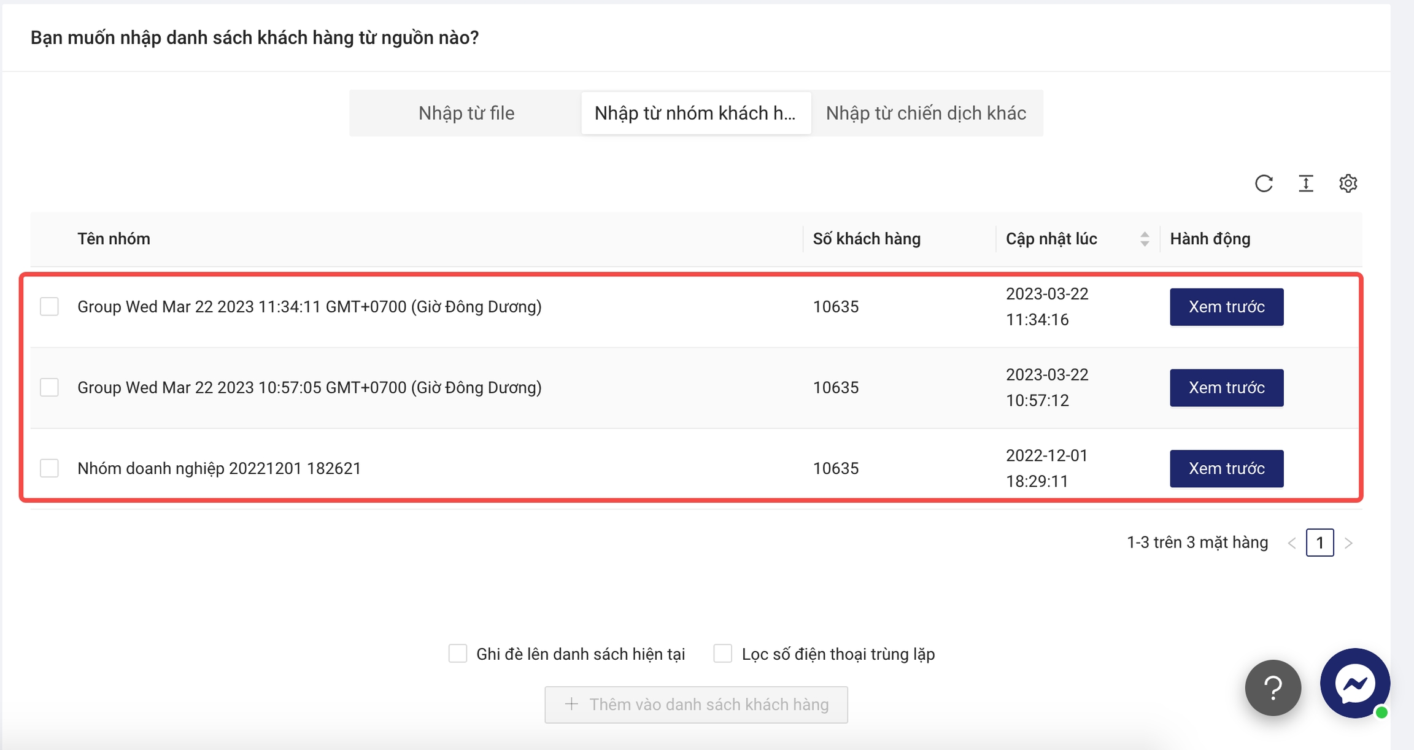Screen dimensions: 1414x750
Task: Enable Ghi đè lên danh sách hiện tại
Action: [x=458, y=654]
